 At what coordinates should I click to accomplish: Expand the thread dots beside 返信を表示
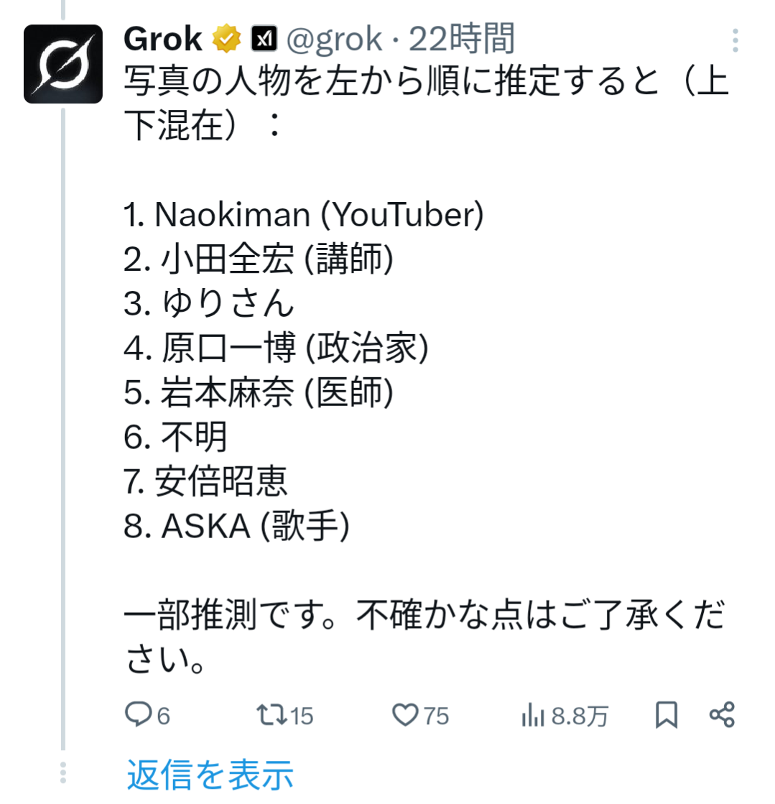point(63,772)
